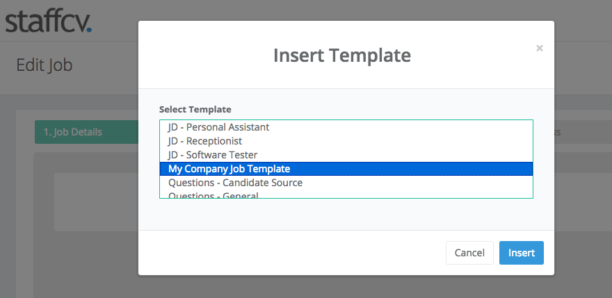Click the Edit Job page heading

pos(44,65)
